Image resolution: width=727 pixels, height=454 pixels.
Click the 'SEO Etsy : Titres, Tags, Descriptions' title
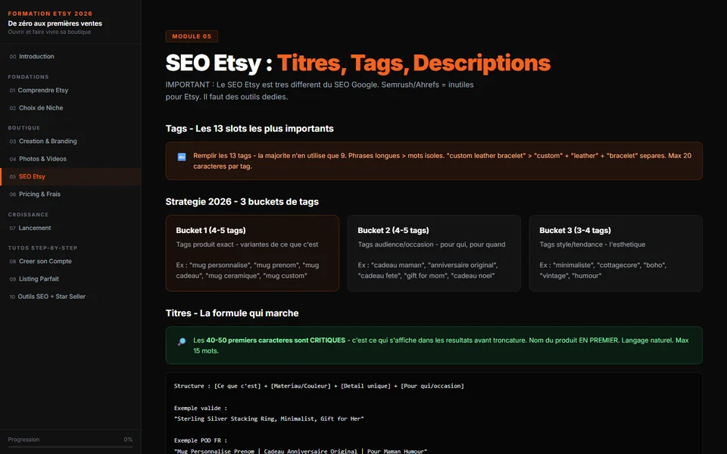[x=358, y=63]
